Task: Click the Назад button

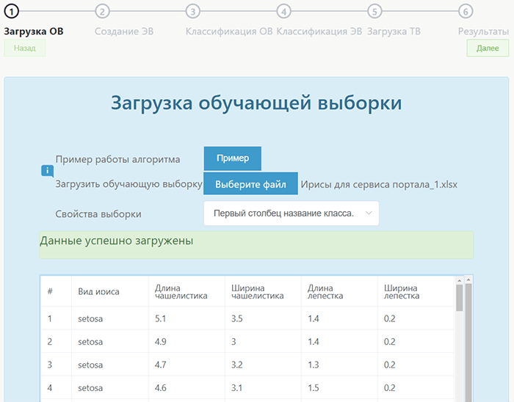Action: click(24, 48)
